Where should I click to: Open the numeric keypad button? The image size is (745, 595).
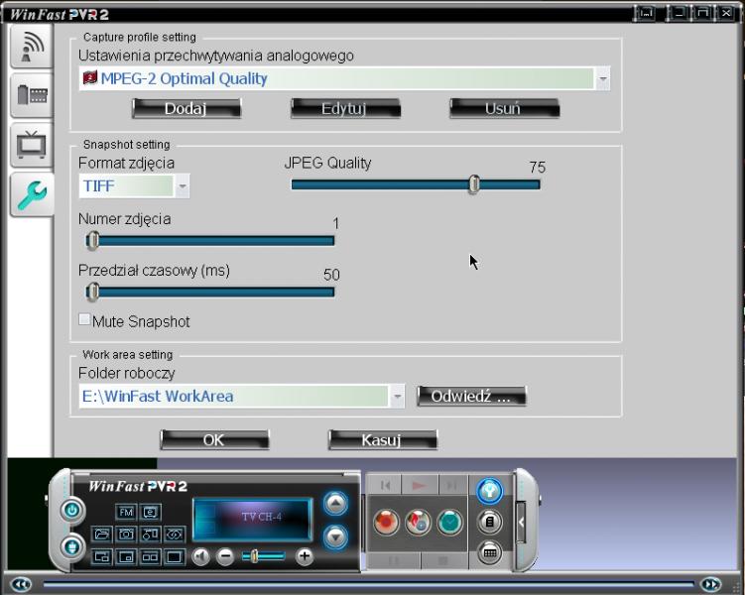[x=489, y=552]
